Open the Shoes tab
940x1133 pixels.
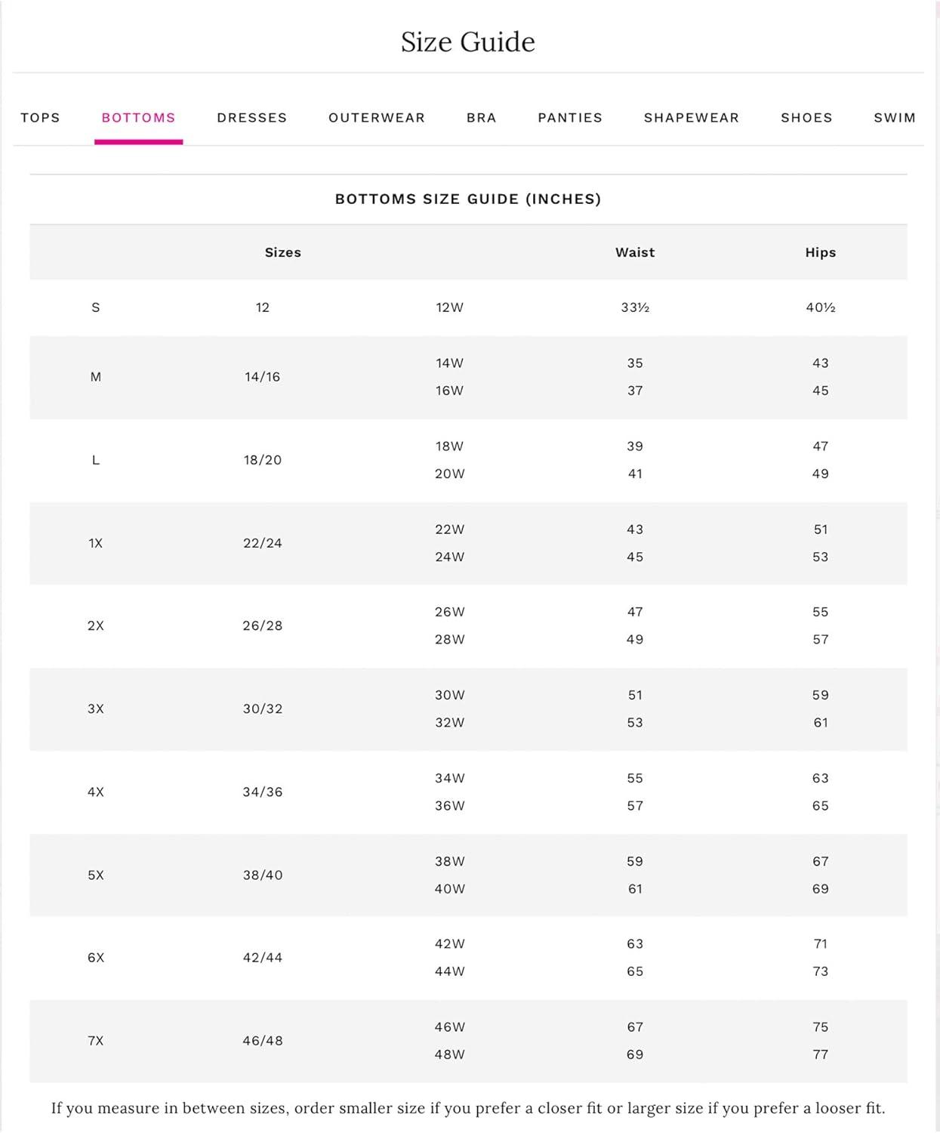point(806,118)
